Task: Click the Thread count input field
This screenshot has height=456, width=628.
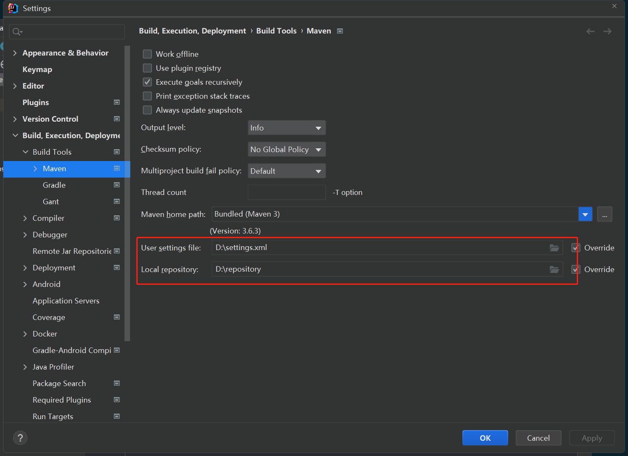Action: [x=286, y=192]
